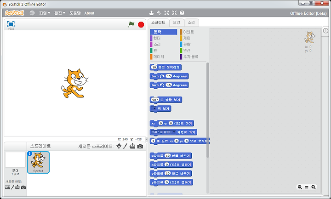Click the 1 seconds field in the glide block
This screenshot has height=199, width=331.
click(x=153, y=141)
